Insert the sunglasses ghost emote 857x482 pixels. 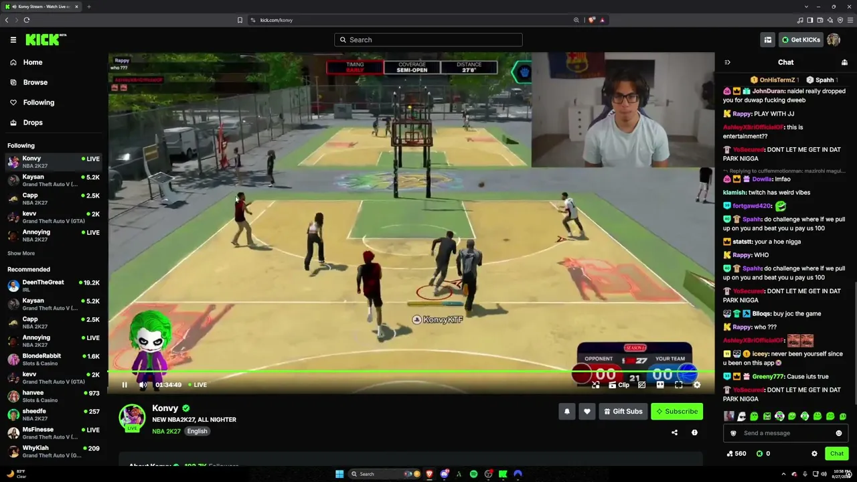tap(742, 416)
